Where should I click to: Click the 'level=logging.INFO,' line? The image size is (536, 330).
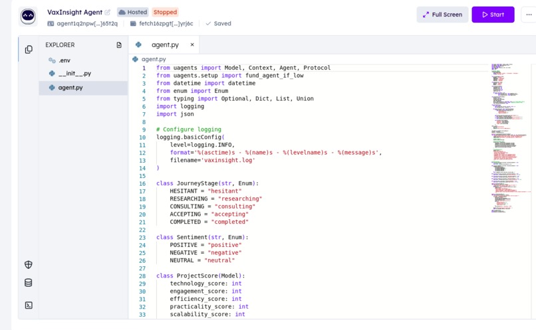(202, 145)
